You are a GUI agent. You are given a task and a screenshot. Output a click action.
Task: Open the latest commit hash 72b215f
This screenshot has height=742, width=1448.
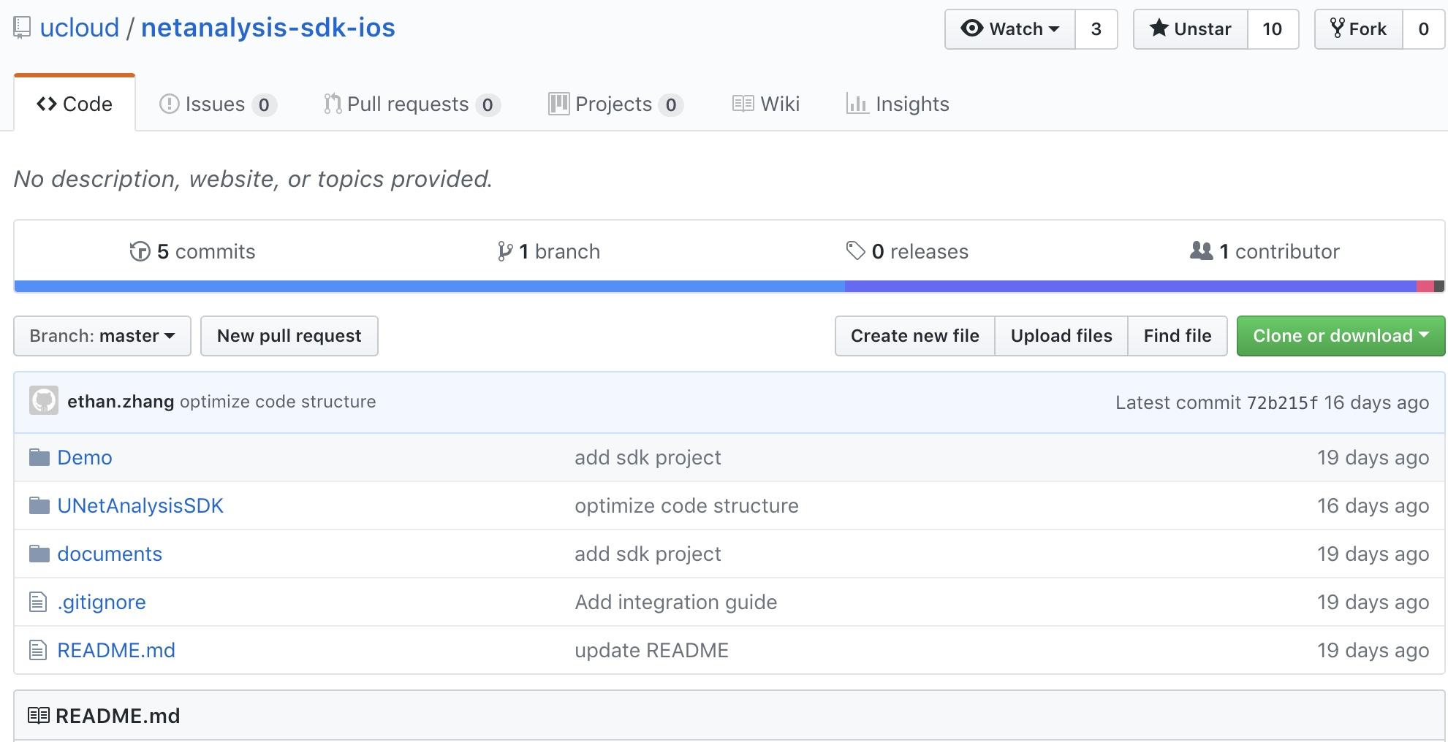pos(1282,402)
